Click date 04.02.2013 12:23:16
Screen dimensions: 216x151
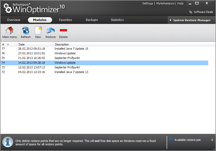click(x=31, y=72)
